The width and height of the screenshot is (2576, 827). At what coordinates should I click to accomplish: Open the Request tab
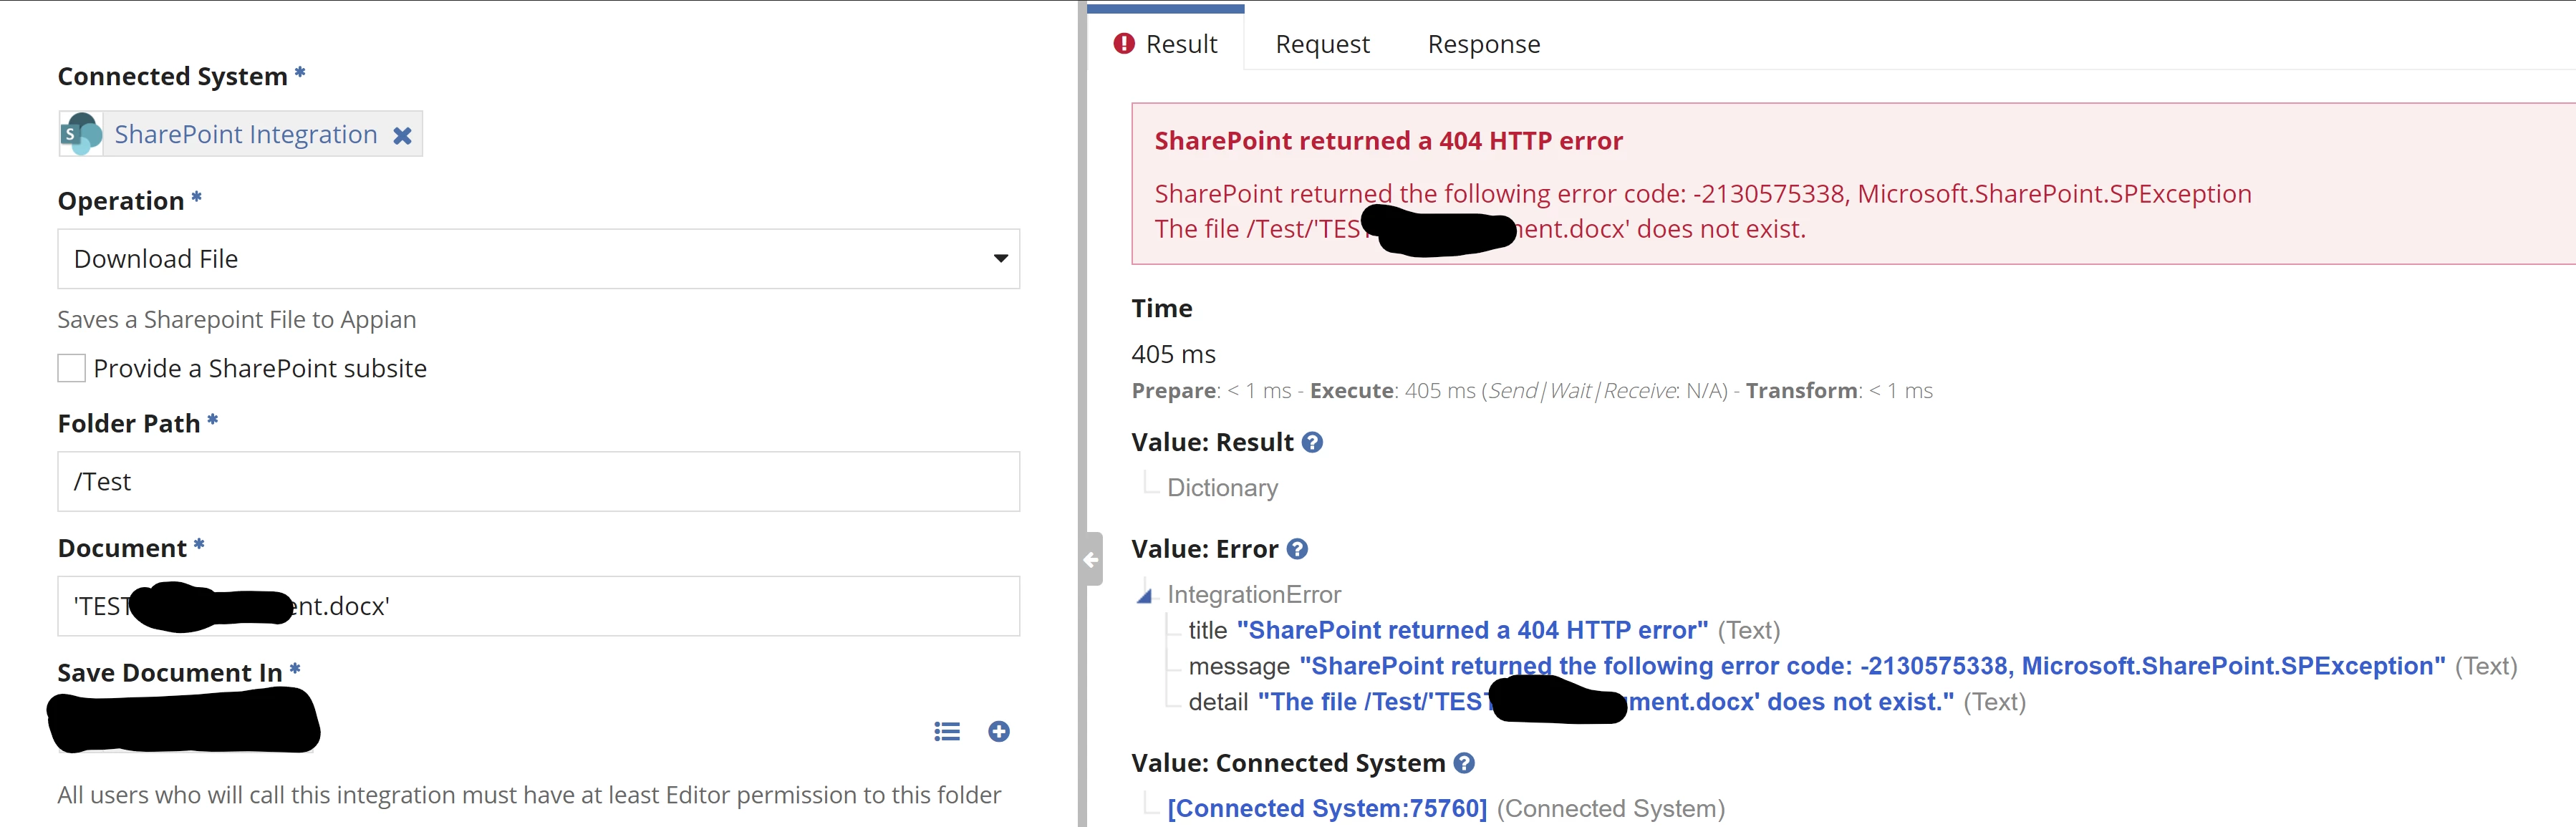tap(1322, 44)
